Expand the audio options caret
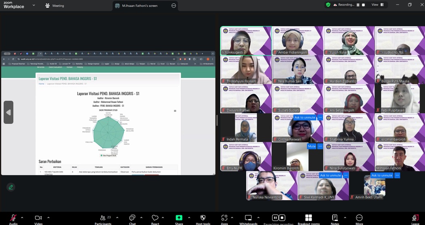This screenshot has width=425, height=225. point(22,217)
